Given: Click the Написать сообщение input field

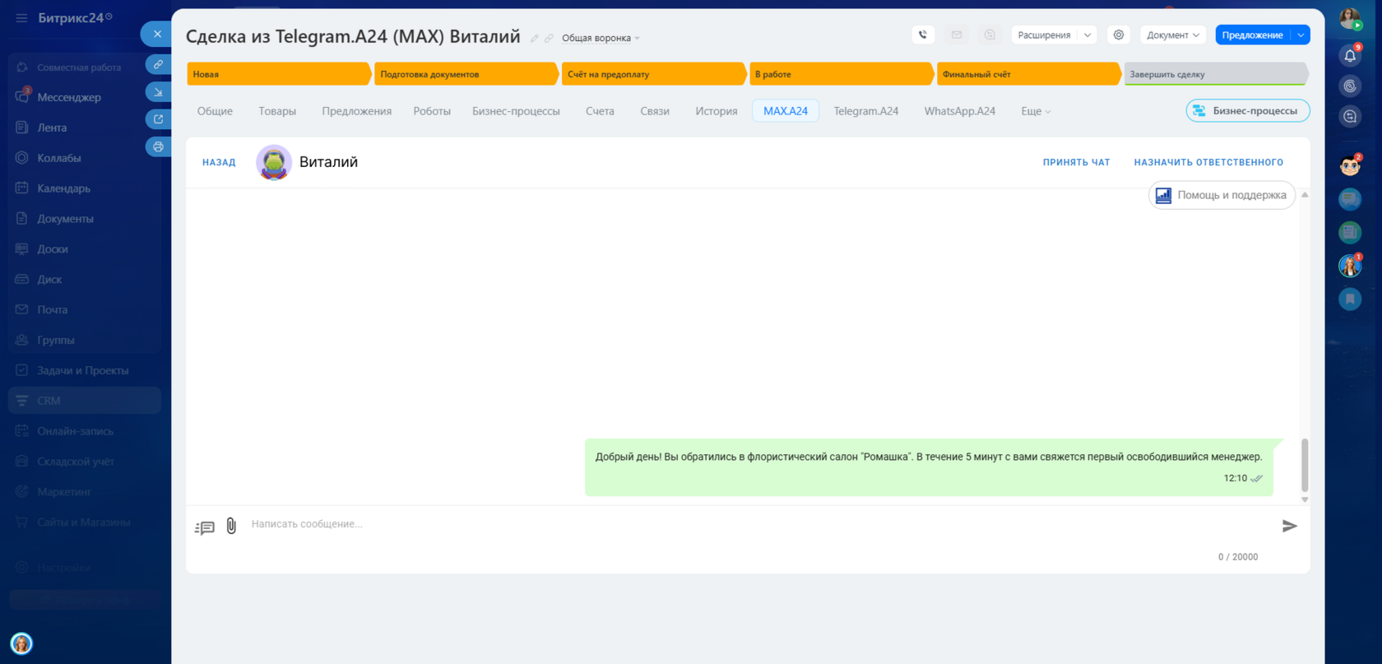Looking at the screenshot, I should pos(760,524).
